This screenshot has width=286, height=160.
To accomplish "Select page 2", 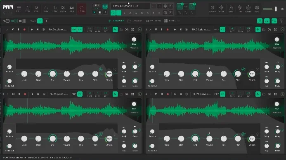I will [x=46, y=21].
